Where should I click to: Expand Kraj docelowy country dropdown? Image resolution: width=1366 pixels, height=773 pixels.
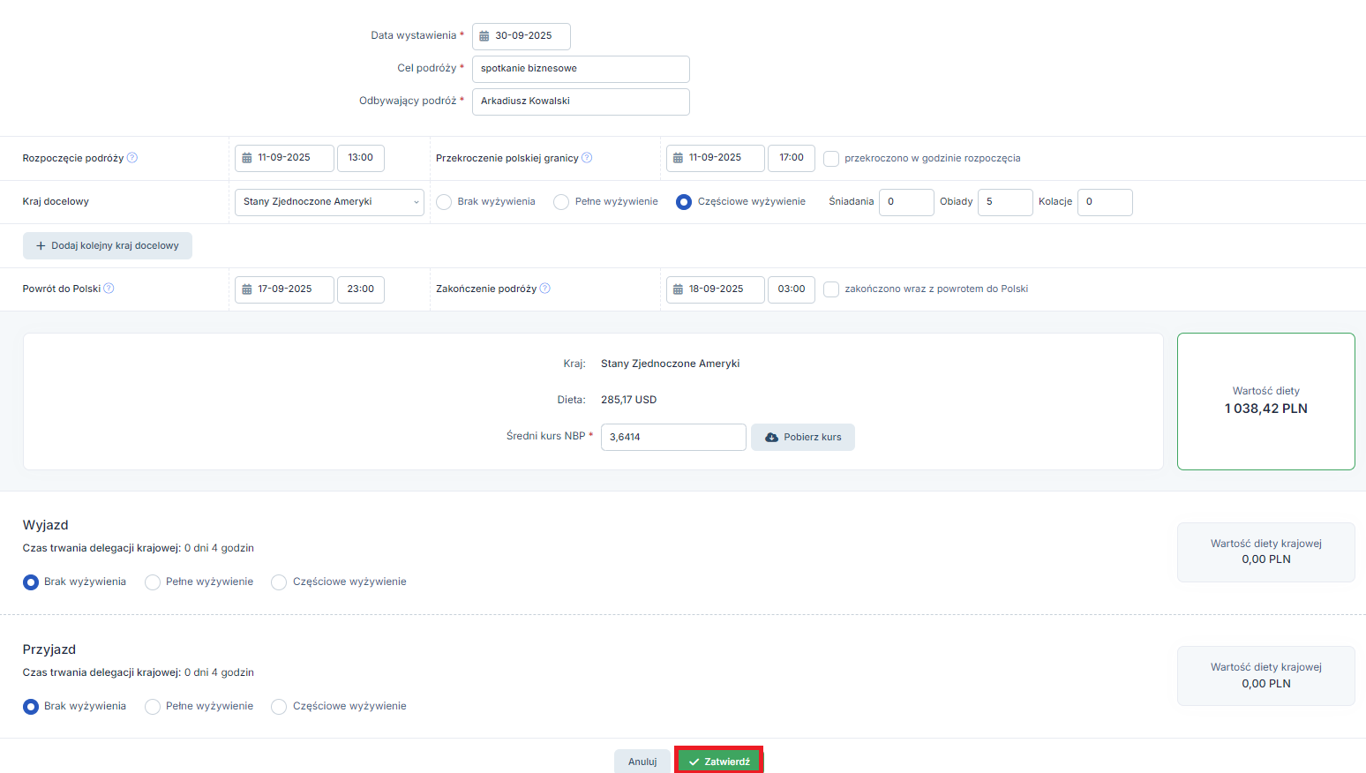click(x=328, y=202)
